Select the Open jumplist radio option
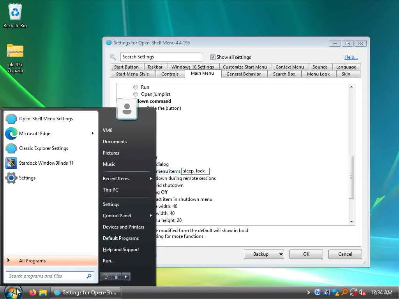 click(x=136, y=94)
